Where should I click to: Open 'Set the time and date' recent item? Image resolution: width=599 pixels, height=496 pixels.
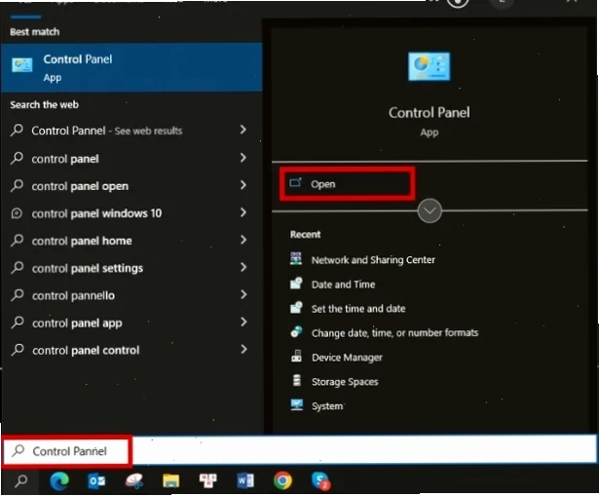(x=348, y=308)
